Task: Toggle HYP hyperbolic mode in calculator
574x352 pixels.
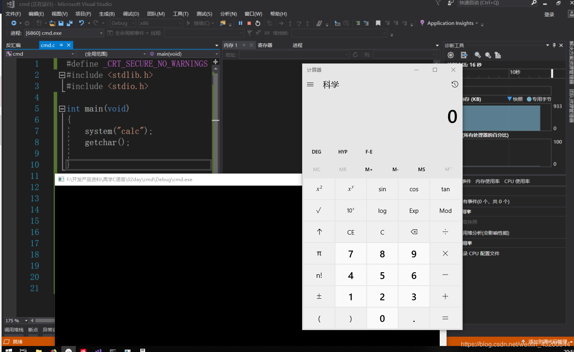Action: [x=343, y=152]
